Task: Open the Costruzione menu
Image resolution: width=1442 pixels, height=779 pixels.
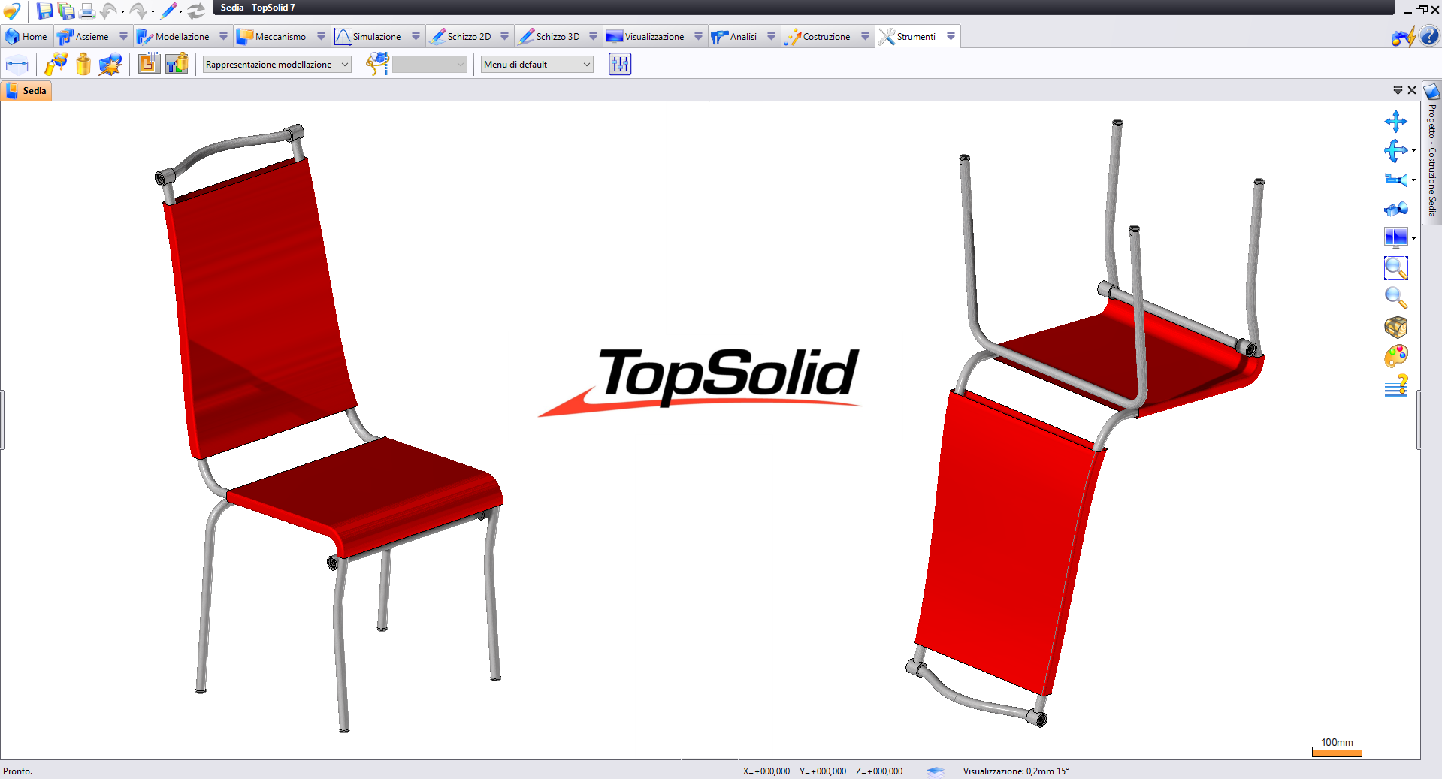Action: pyautogui.click(x=818, y=36)
